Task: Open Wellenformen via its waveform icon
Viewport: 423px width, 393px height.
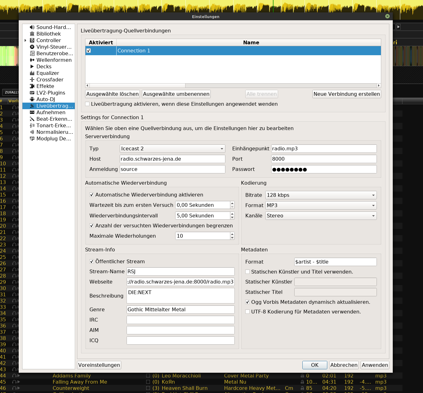Action: (x=32, y=60)
